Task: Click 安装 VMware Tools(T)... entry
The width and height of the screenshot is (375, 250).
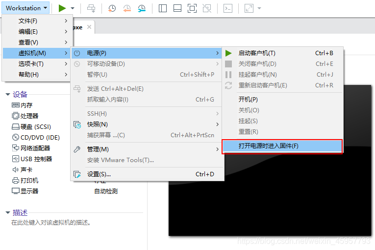Action: click(x=147, y=160)
